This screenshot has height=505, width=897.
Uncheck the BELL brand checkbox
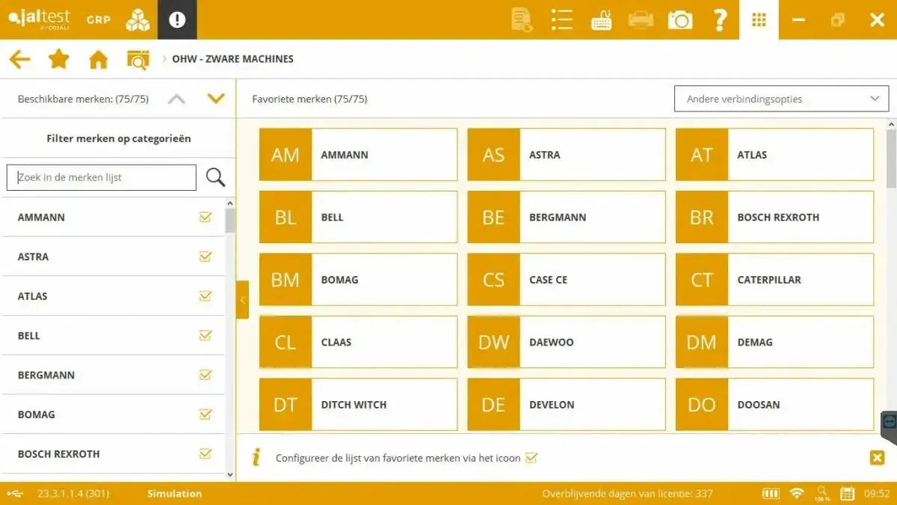pyautogui.click(x=206, y=335)
